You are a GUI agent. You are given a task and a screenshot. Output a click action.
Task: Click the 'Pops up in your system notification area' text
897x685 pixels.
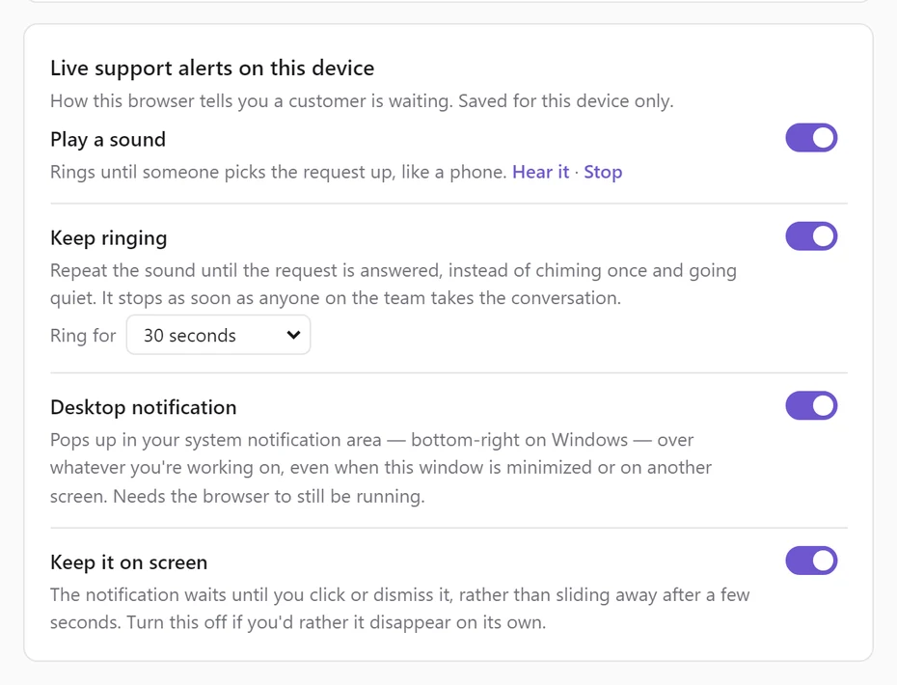point(381,468)
